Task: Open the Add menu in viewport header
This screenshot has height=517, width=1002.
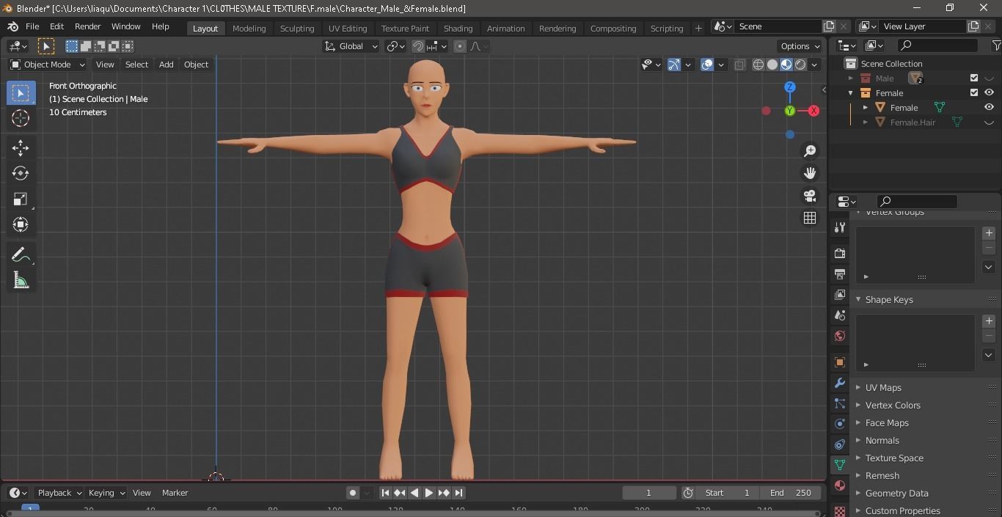Action: coord(167,65)
